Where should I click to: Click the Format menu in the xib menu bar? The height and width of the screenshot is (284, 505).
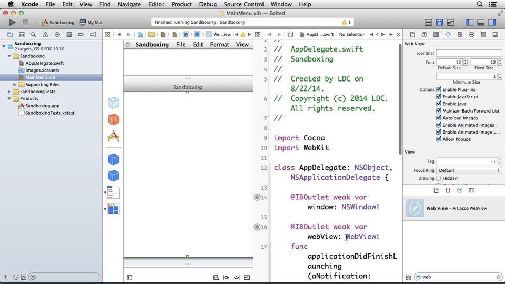click(220, 44)
